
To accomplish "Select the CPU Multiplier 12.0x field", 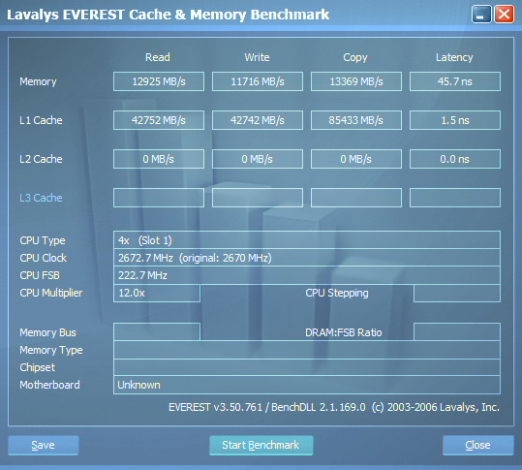I will (157, 293).
